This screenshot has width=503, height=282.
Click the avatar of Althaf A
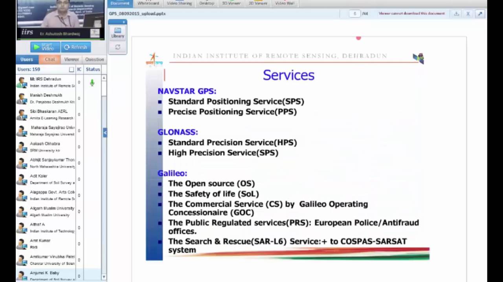tap(22, 228)
